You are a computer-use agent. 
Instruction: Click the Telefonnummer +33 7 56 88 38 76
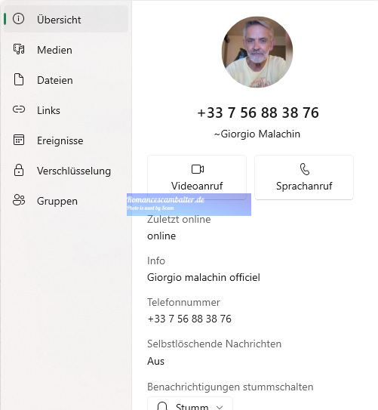[x=189, y=319]
